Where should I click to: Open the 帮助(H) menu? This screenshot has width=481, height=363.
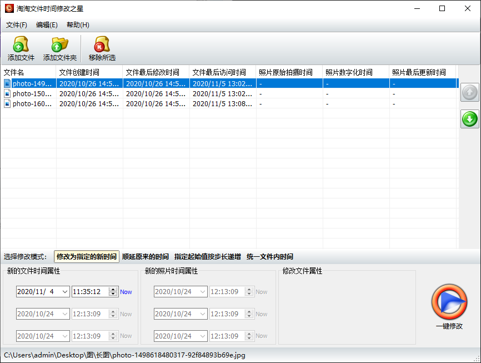click(78, 25)
